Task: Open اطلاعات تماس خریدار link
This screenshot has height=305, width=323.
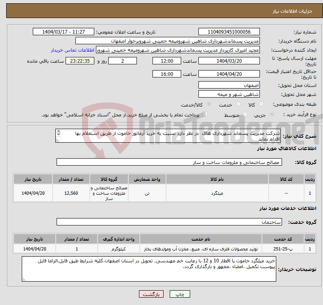Action: click(73, 50)
